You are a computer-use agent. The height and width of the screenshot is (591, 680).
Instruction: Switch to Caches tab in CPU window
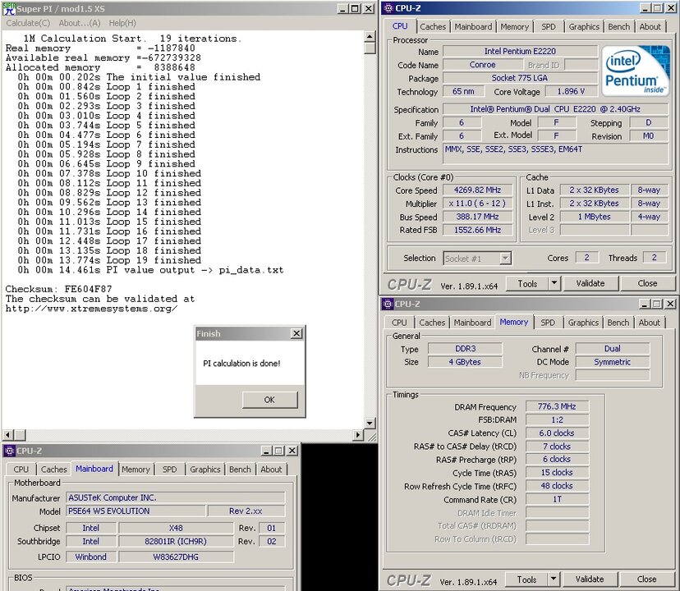432,27
